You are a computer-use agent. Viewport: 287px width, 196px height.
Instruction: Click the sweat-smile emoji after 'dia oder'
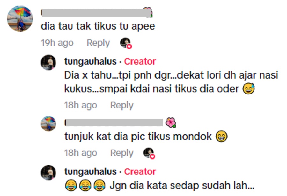coord(248,89)
